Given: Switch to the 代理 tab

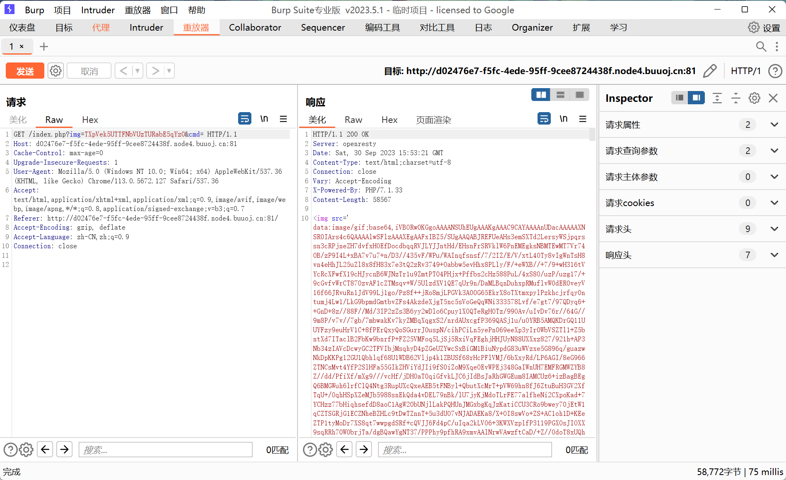Looking at the screenshot, I should pos(101,28).
